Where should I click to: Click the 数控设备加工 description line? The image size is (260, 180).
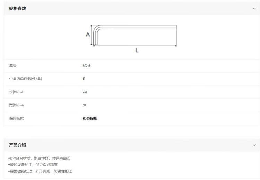(x=33, y=165)
